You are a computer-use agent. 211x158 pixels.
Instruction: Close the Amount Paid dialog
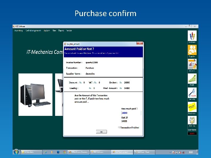tap(140, 43)
